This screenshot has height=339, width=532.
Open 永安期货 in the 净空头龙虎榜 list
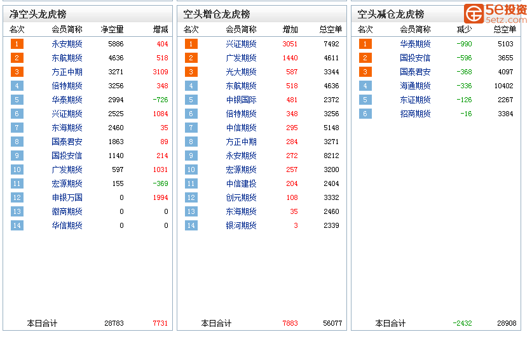click(x=67, y=44)
